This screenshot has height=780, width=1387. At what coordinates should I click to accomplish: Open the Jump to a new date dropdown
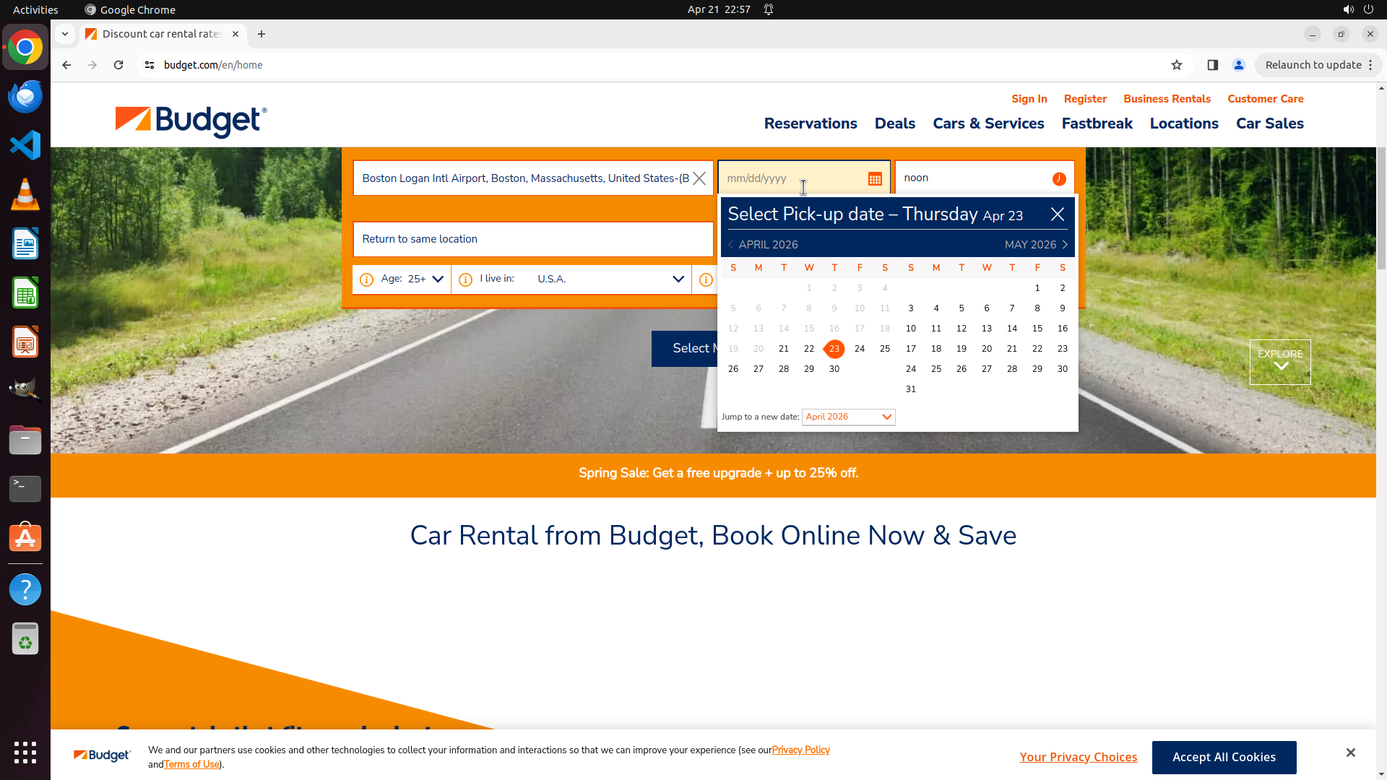[x=848, y=417]
